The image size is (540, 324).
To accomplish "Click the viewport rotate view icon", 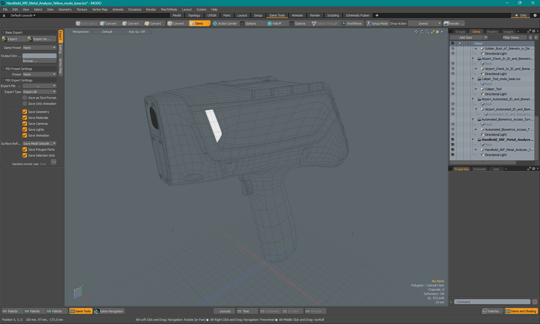I will (422, 32).
